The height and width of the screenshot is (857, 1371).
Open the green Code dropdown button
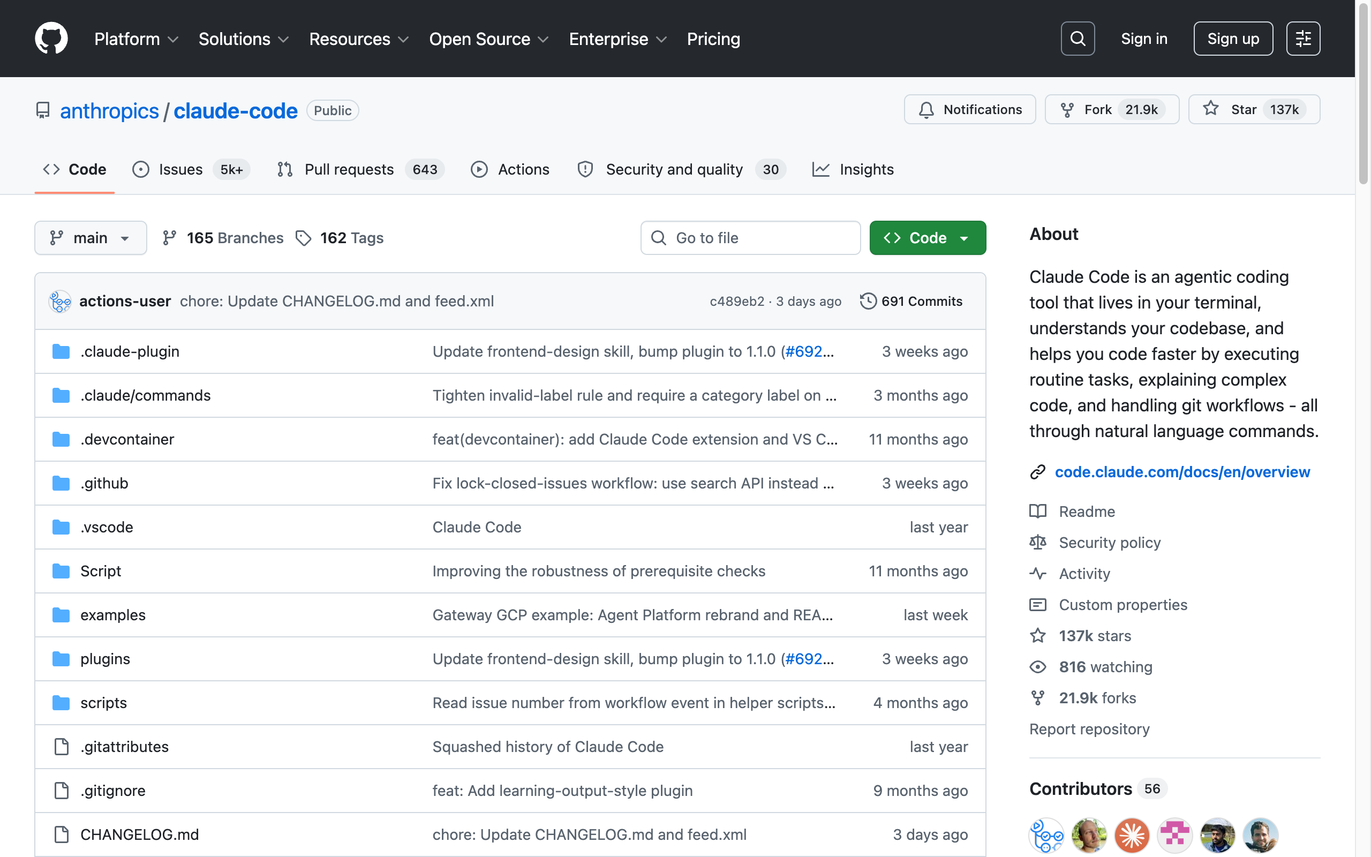[928, 238]
